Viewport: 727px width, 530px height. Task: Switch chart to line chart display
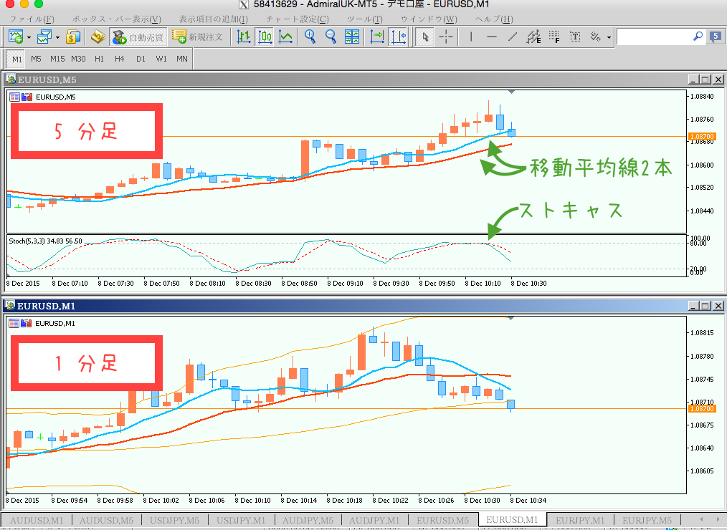click(285, 37)
